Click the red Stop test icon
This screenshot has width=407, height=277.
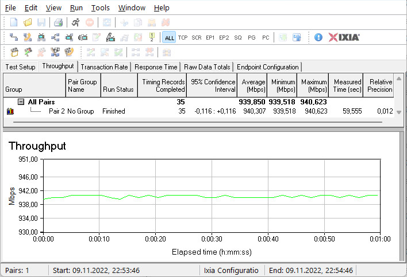[x=90, y=22]
